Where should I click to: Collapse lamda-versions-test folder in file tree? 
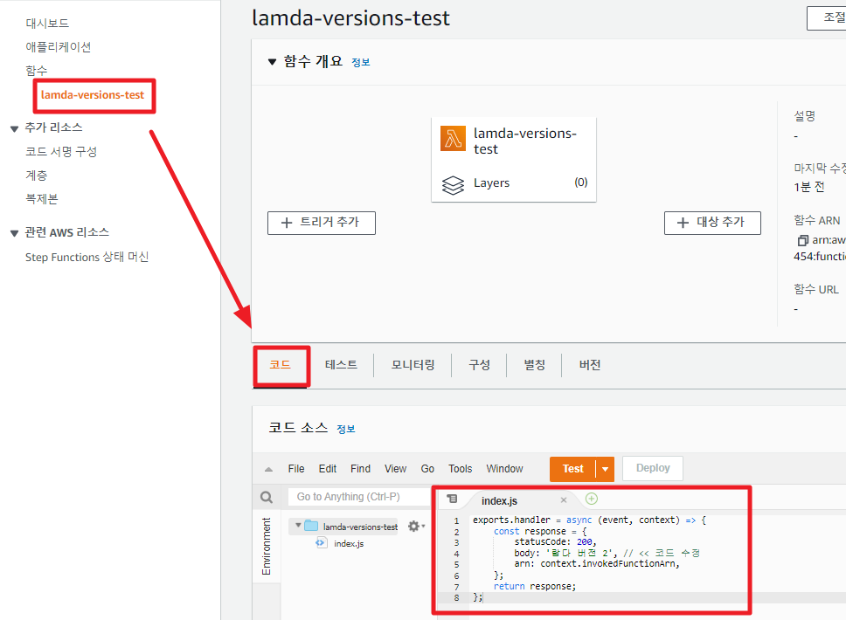tap(298, 525)
